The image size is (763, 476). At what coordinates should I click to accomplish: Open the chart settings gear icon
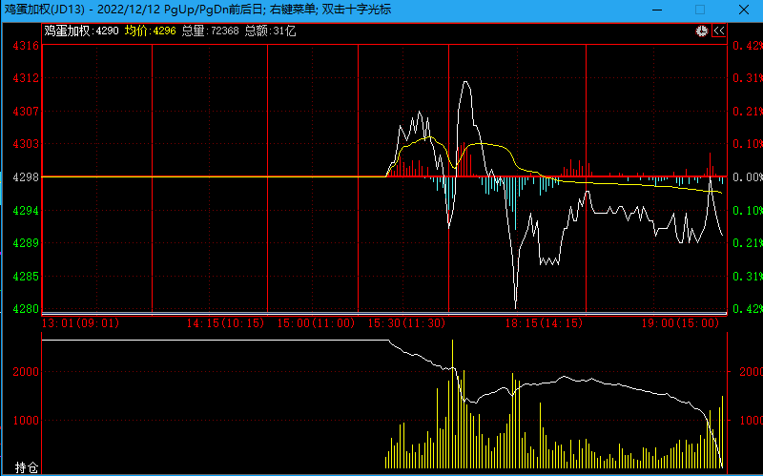click(x=701, y=31)
